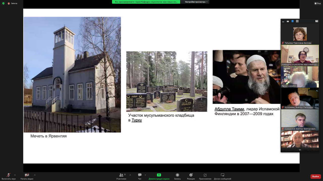Turn on camera with Начать видео
The height and width of the screenshot is (181, 323).
click(x=27, y=176)
